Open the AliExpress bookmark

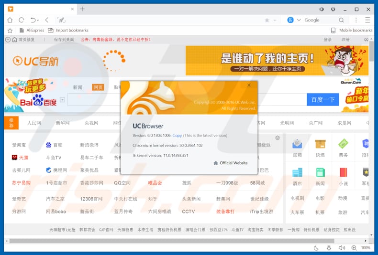click(x=32, y=30)
